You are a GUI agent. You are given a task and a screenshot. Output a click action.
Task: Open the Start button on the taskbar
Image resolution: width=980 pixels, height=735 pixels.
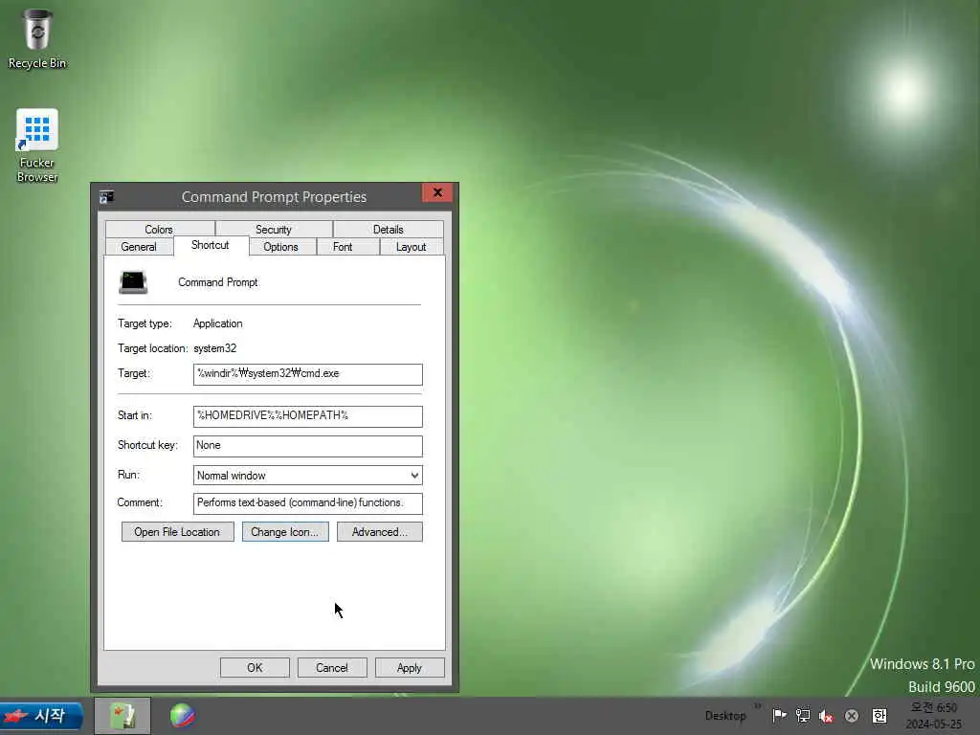(x=41, y=716)
